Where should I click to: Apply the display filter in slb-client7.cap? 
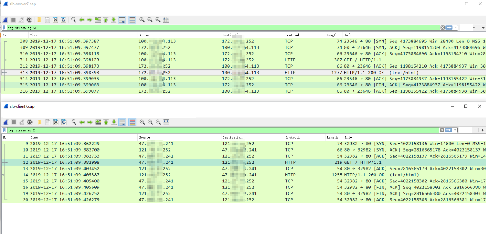[x=449, y=130]
